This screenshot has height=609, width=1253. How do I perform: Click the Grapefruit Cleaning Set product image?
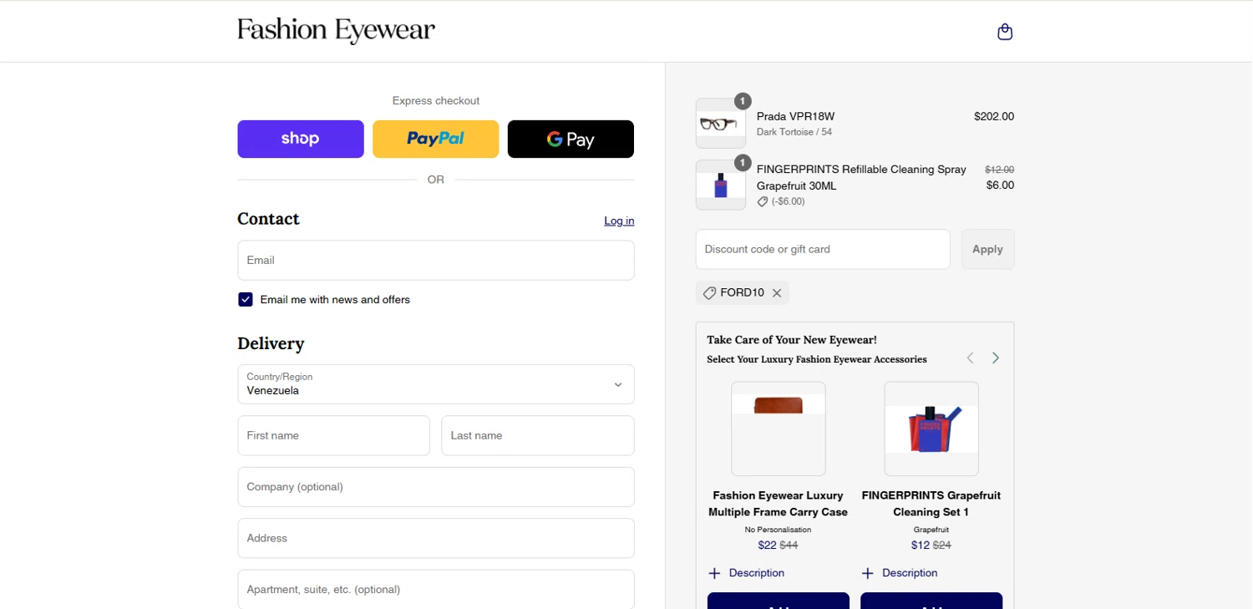click(x=931, y=429)
